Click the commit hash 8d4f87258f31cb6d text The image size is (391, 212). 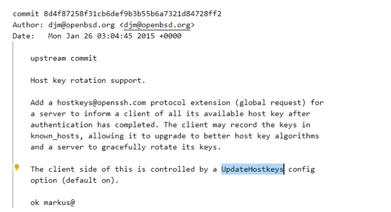(133, 14)
